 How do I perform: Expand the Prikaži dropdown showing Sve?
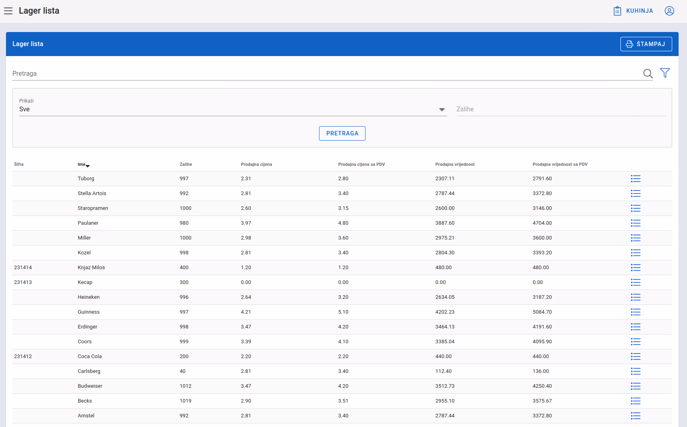click(233, 109)
